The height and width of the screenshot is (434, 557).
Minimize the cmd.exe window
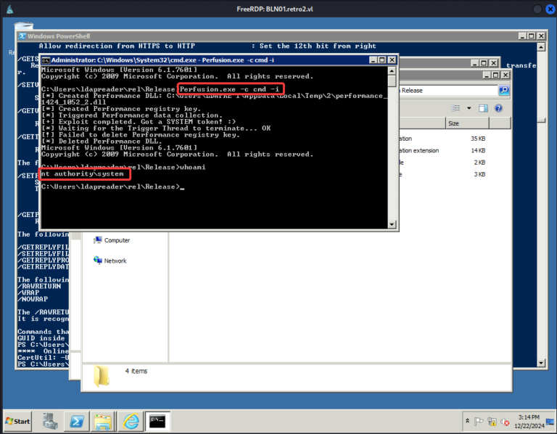point(373,60)
